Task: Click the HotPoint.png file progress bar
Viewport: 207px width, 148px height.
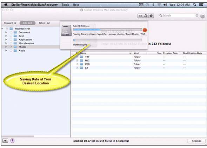Action: tap(108, 40)
